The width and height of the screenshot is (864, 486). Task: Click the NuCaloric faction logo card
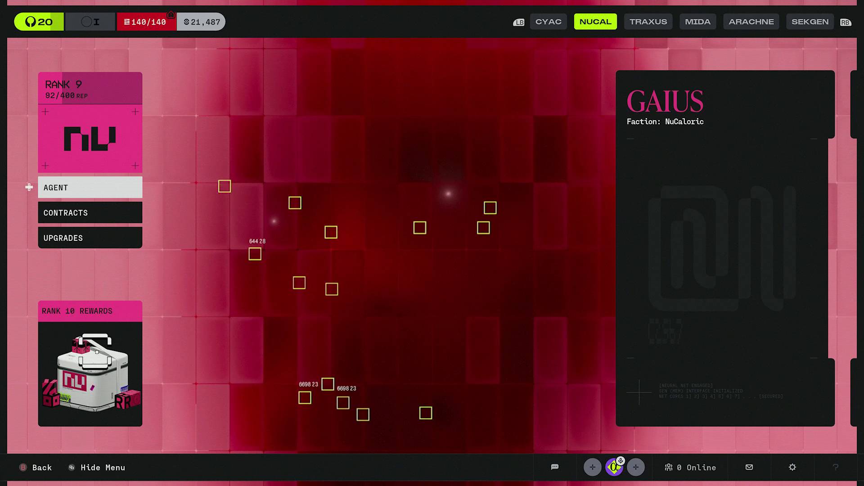(90, 138)
